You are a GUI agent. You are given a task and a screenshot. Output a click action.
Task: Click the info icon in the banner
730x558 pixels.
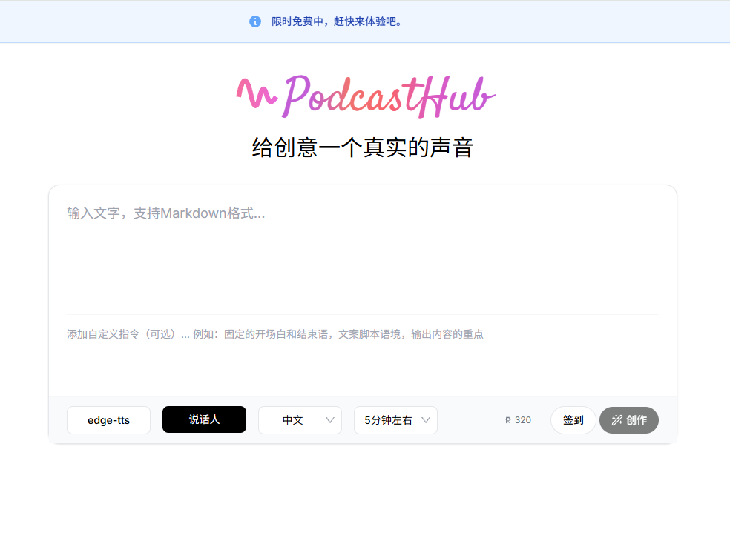pos(255,21)
